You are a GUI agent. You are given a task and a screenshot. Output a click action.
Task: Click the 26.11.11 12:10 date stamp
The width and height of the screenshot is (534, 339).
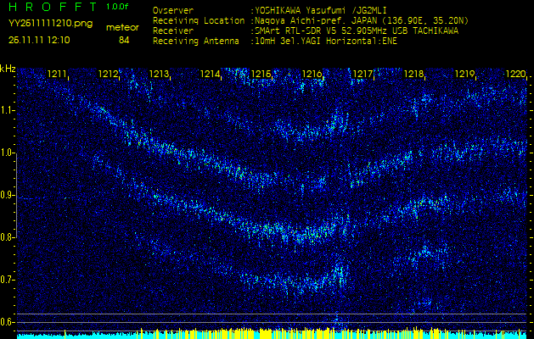tap(40, 39)
